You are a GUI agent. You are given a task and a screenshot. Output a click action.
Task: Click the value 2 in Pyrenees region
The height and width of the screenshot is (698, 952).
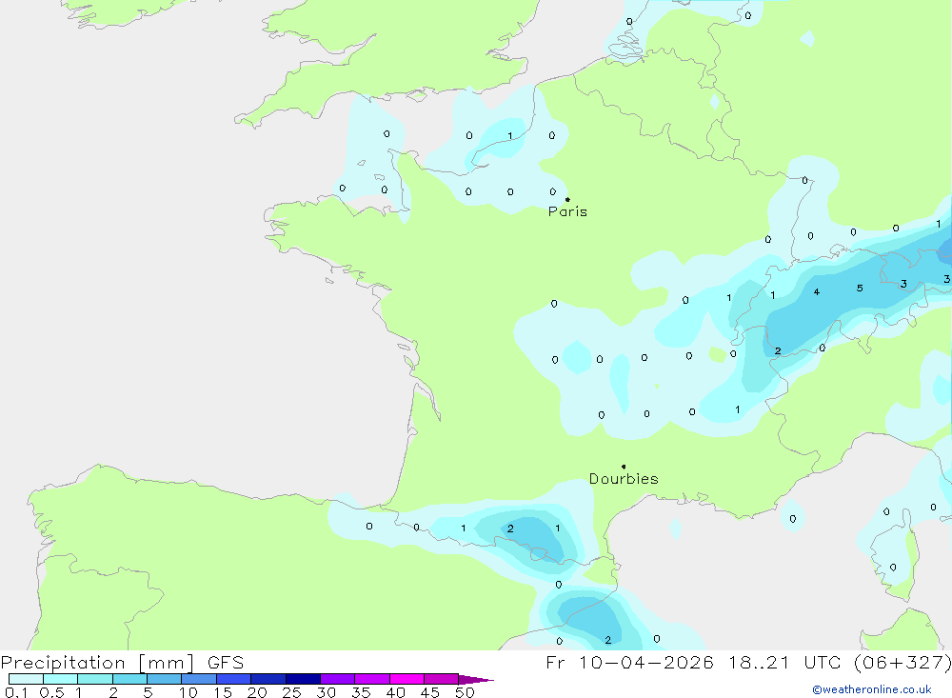click(x=510, y=528)
